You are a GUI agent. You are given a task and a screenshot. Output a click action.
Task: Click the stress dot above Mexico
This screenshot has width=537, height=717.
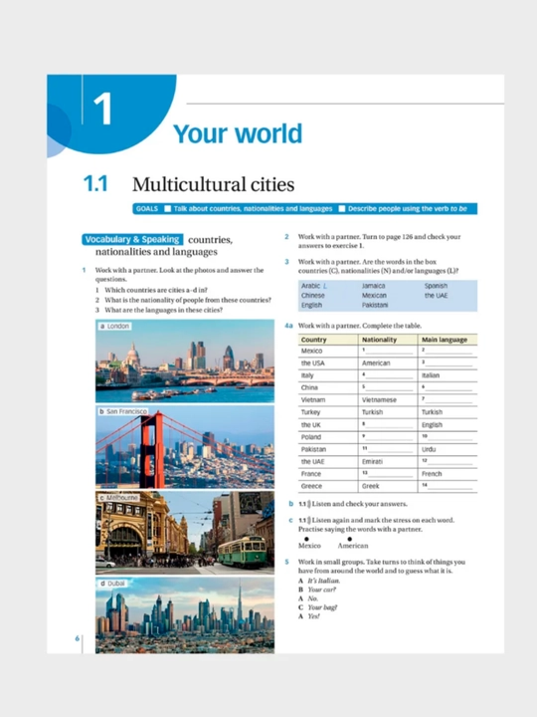[x=306, y=539]
